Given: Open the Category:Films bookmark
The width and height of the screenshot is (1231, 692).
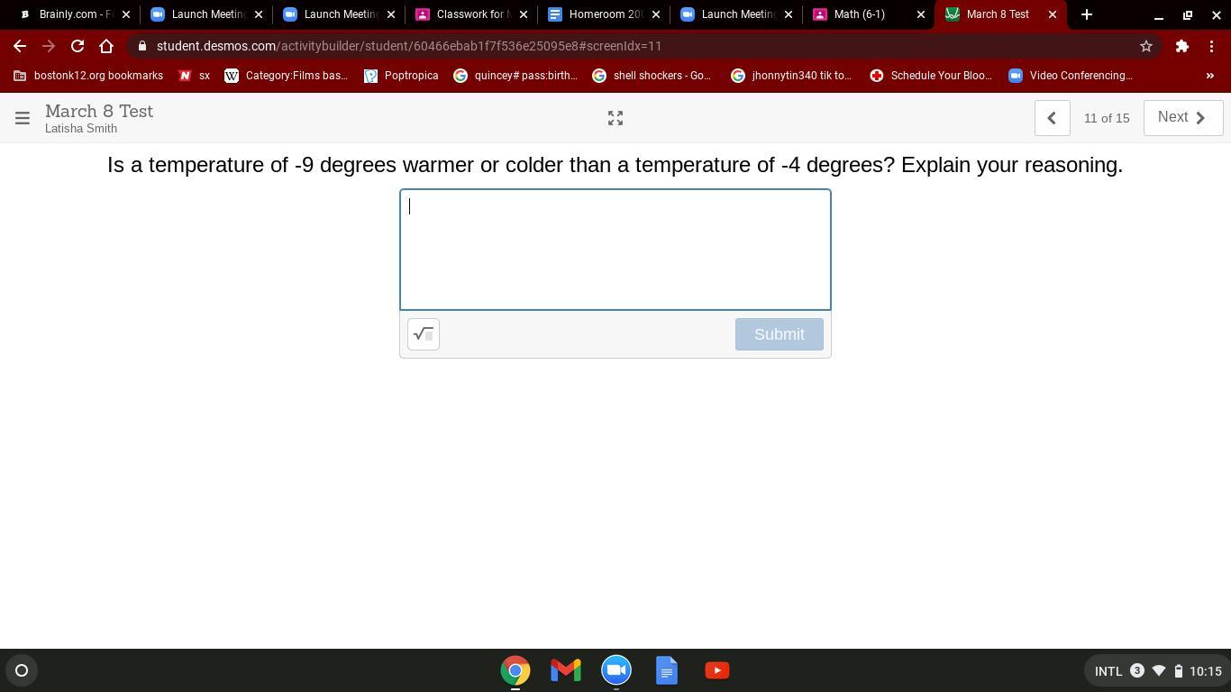Looking at the screenshot, I should click(286, 76).
